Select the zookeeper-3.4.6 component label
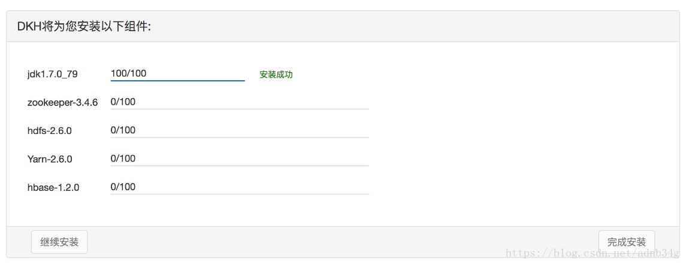 click(62, 102)
